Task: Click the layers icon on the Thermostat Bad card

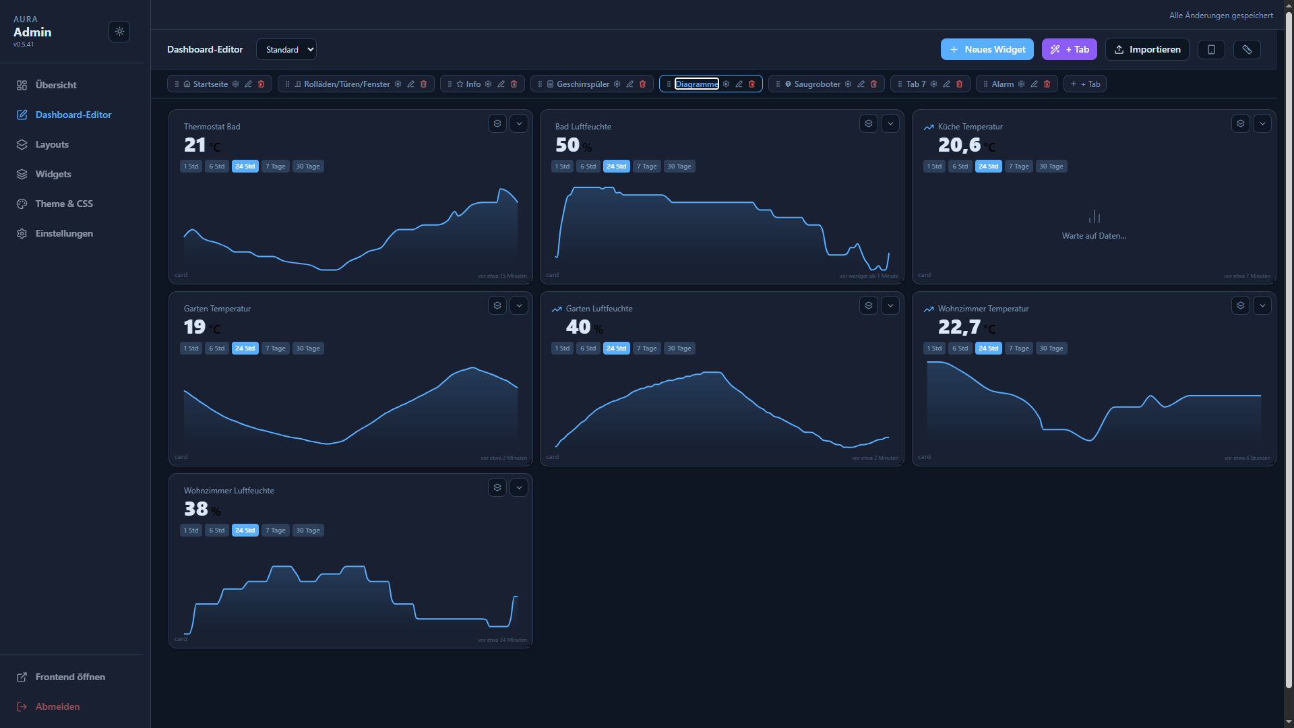Action: (497, 123)
